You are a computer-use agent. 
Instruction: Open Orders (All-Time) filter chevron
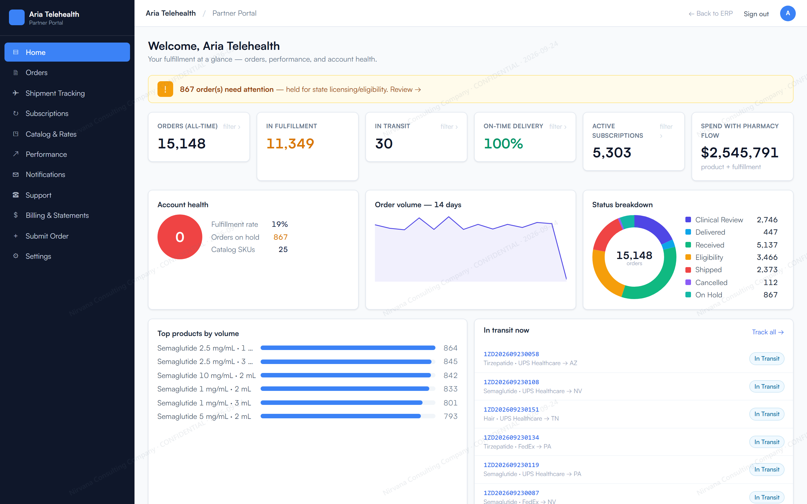click(232, 127)
